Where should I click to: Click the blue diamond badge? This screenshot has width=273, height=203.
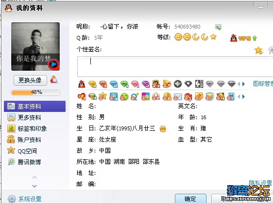(114, 84)
